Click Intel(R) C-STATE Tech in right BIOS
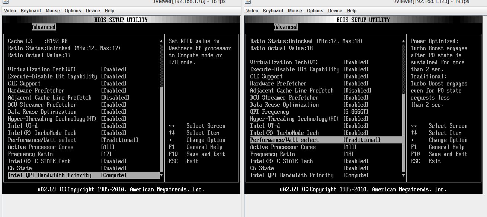This screenshot has width=487, height=217. [281, 161]
